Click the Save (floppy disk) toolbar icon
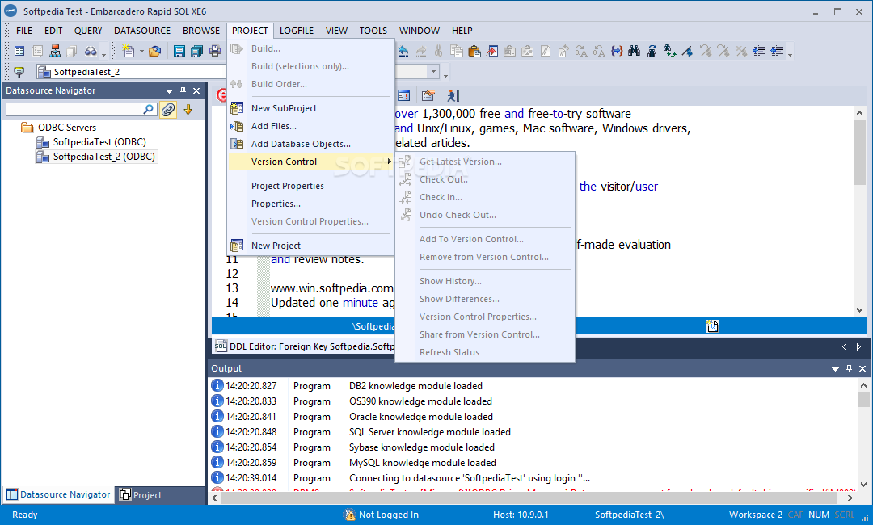This screenshot has width=873, height=525. 179,52
